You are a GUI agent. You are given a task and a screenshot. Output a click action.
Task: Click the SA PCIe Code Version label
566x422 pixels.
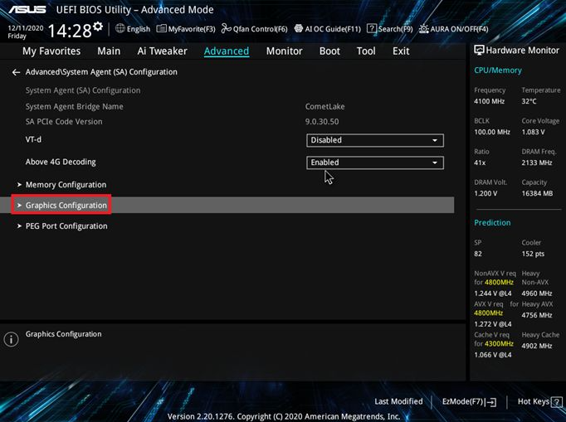[64, 122]
